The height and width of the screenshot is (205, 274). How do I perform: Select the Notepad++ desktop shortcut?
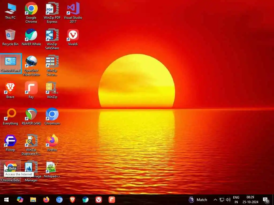tap(52, 169)
